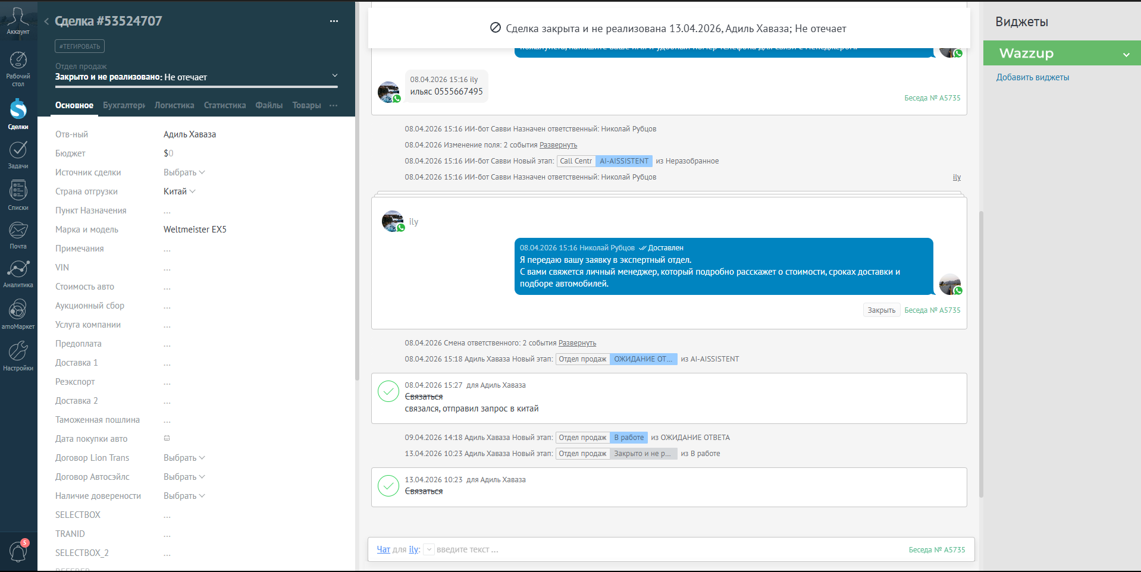Switch to Статистика tab
This screenshot has height=572, width=1141.
coord(225,105)
